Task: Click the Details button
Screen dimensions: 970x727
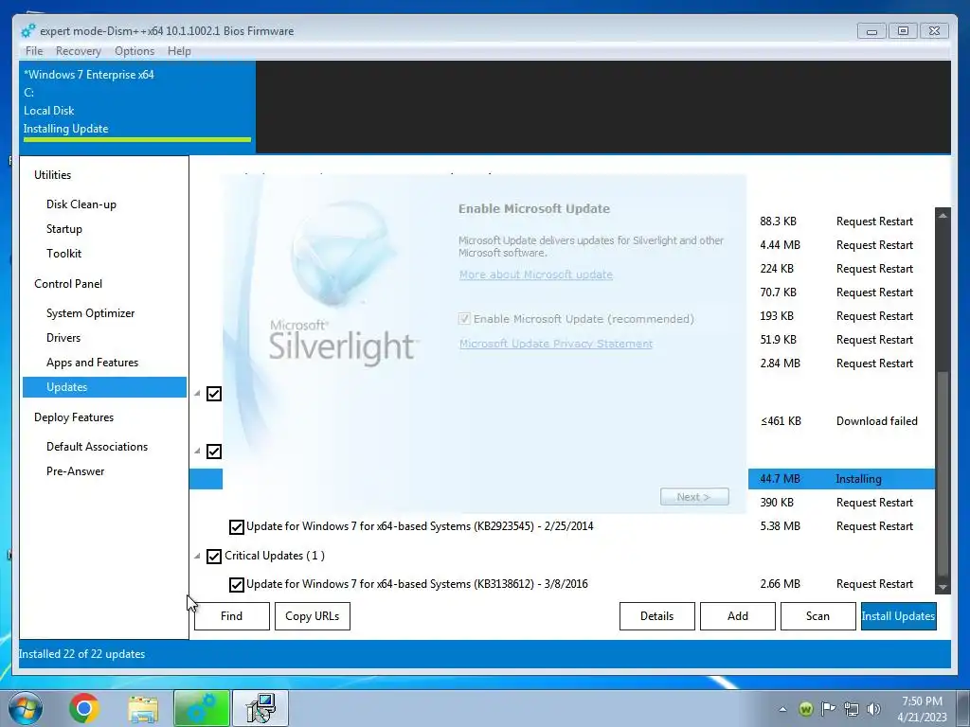Action: pyautogui.click(x=657, y=616)
